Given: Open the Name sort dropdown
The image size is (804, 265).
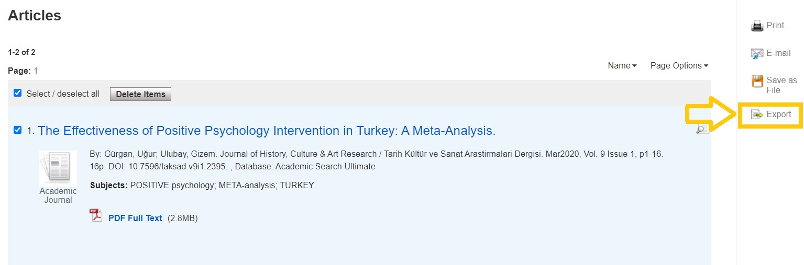Looking at the screenshot, I should 622,66.
